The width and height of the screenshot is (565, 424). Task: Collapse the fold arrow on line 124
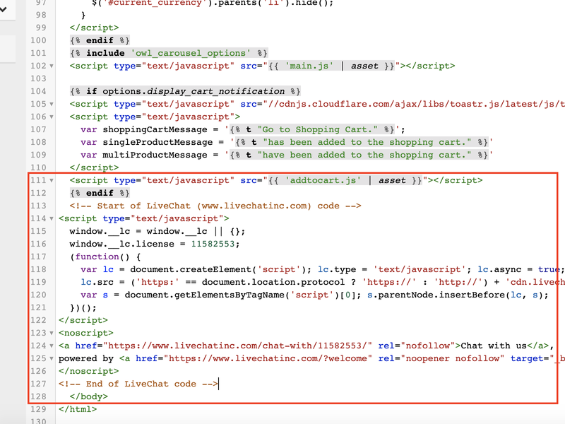(51, 346)
